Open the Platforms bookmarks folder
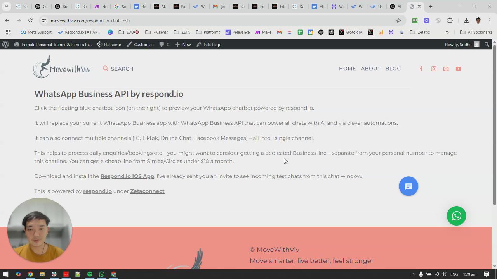Viewport: 497px width, 279px height. click(x=208, y=32)
